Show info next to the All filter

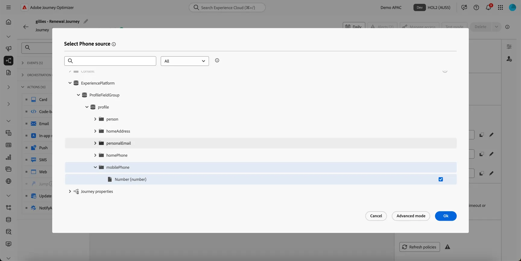(217, 61)
